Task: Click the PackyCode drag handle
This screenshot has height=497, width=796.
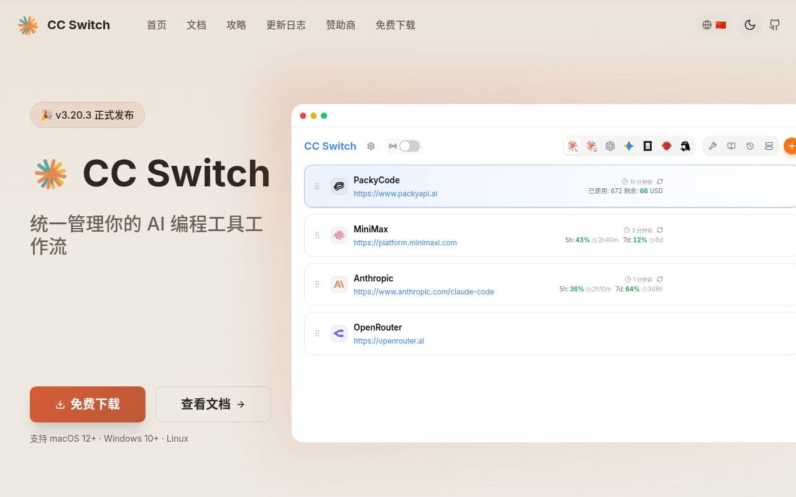Action: pyautogui.click(x=317, y=186)
